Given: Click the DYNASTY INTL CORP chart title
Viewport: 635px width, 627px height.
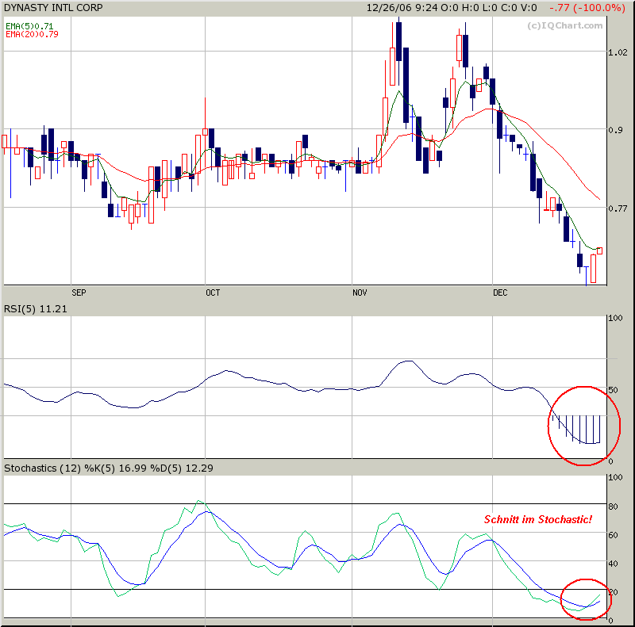Looking at the screenshot, I should click(53, 8).
